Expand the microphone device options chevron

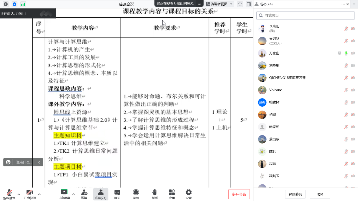click(19, 194)
